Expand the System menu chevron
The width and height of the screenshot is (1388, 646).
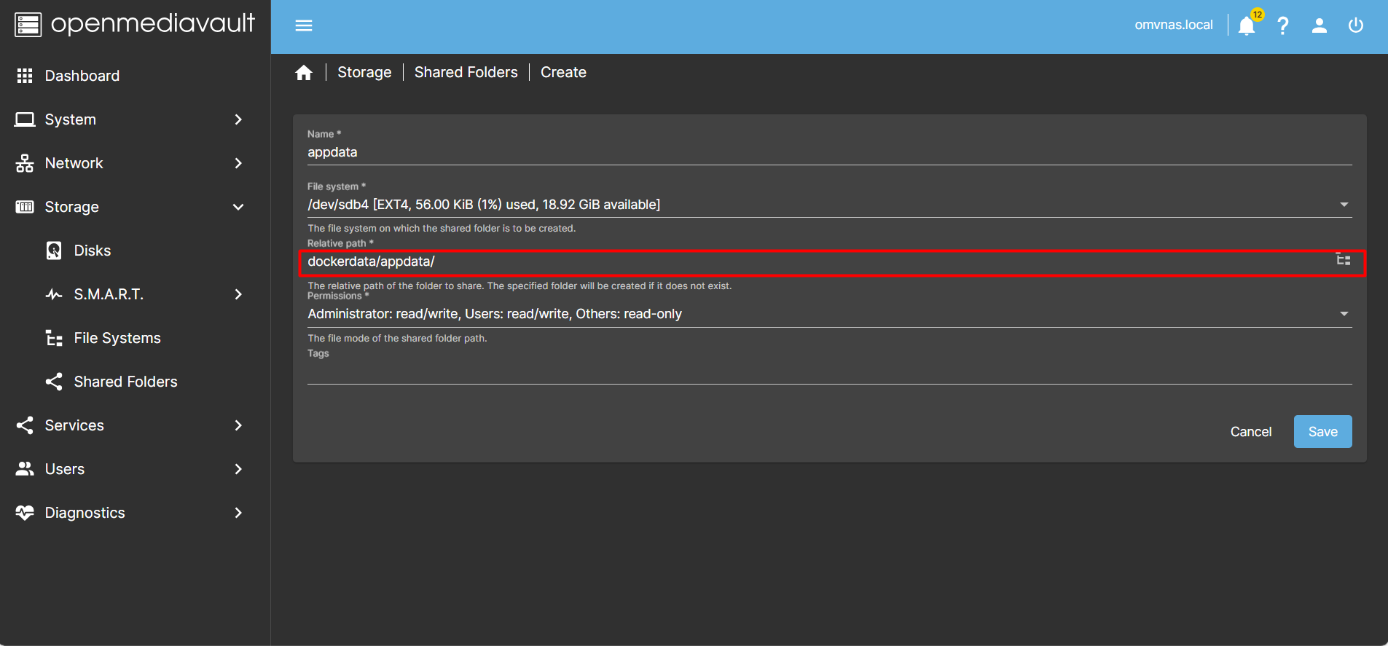tap(238, 119)
